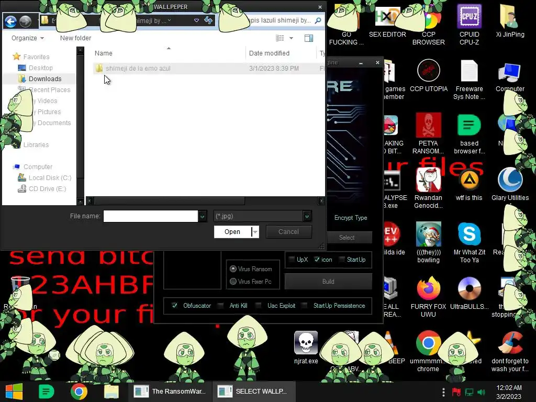Click the Build button
This screenshot has height=402, width=536.
[x=328, y=281]
